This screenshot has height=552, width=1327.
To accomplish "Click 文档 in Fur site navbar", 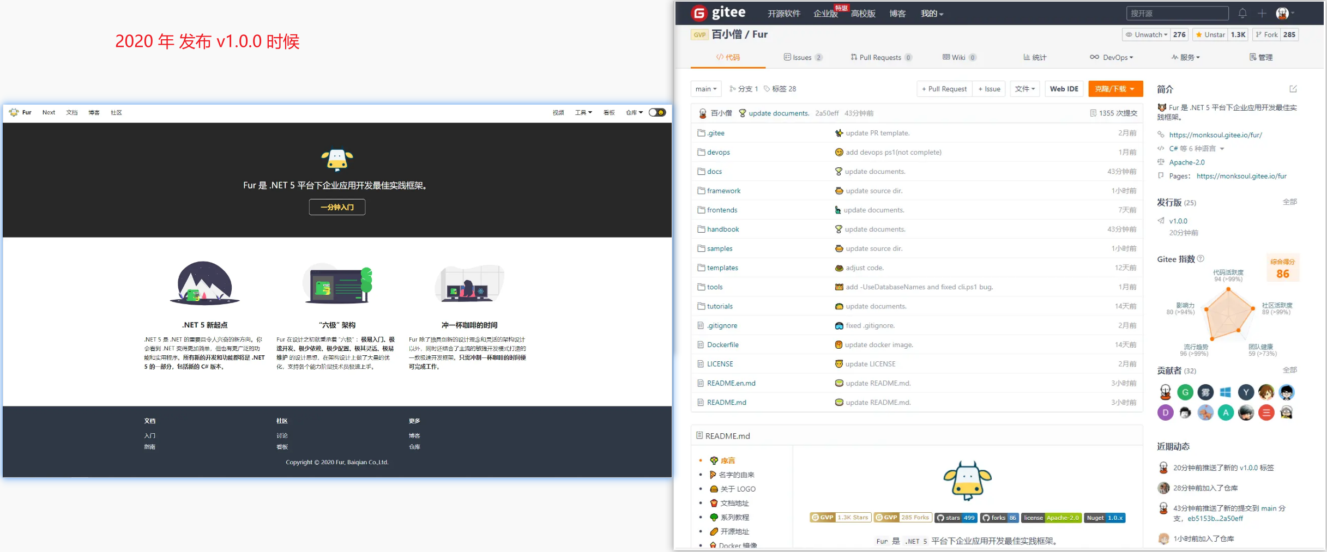I will [71, 113].
